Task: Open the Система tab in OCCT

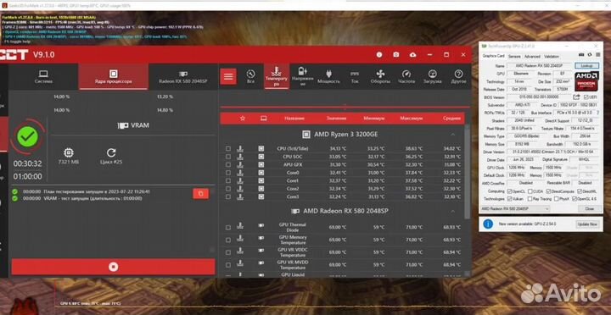Action: [x=43, y=77]
